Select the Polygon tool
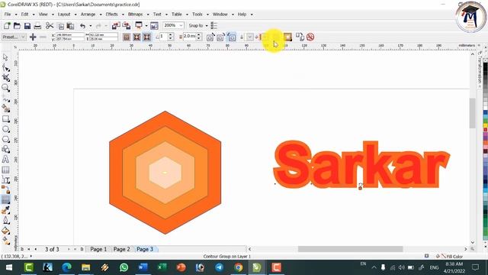Image resolution: width=488 pixels, height=275 pixels. click(5, 139)
